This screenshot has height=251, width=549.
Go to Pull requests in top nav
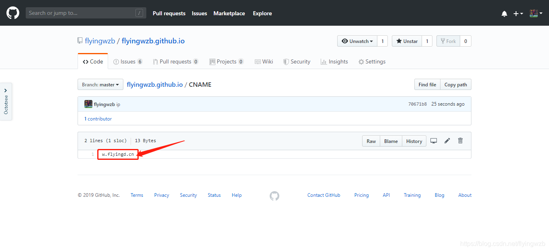click(169, 13)
